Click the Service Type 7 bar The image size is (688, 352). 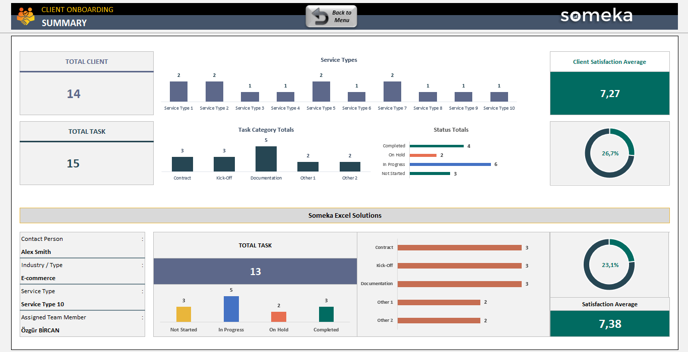pyautogui.click(x=392, y=92)
